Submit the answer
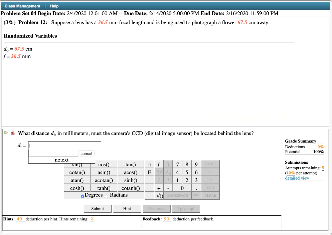 click(x=97, y=208)
